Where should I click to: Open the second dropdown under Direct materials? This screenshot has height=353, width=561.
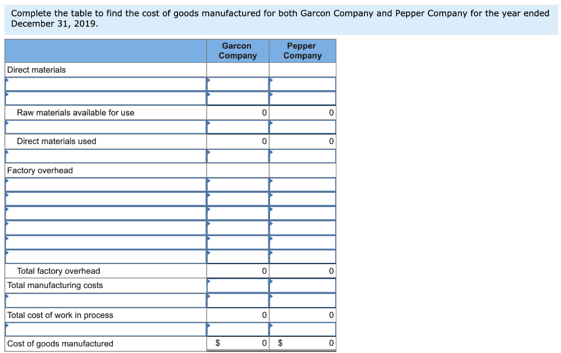click(104, 98)
